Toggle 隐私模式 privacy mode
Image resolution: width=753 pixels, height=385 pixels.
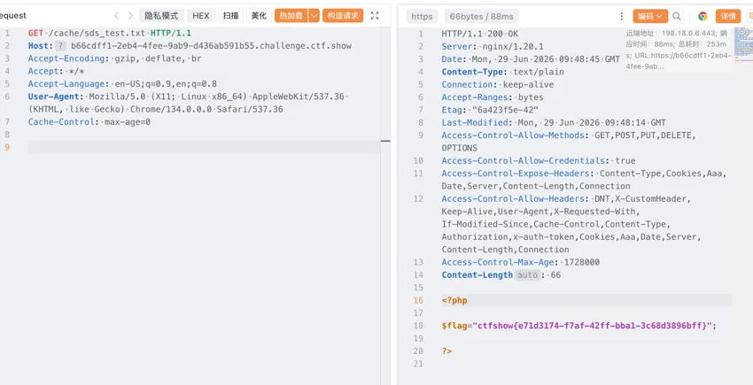[x=161, y=16]
